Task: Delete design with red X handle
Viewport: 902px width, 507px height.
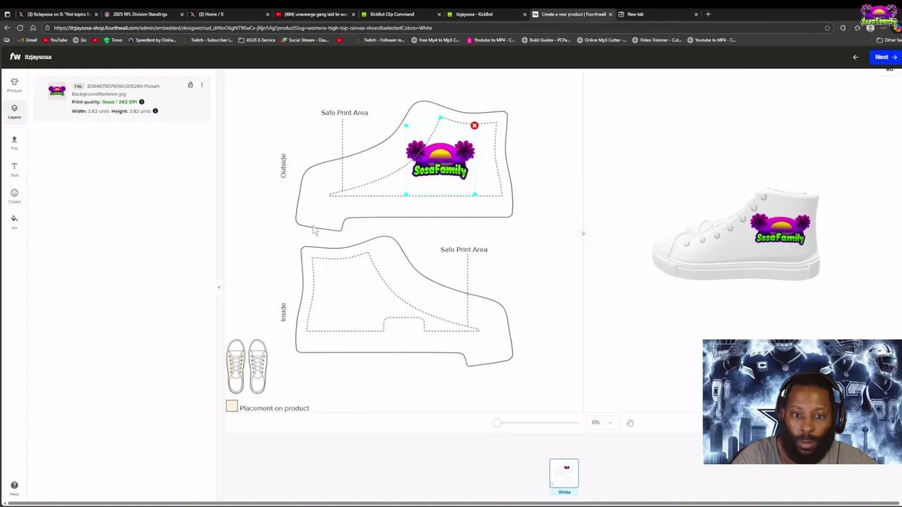Action: pos(474,125)
